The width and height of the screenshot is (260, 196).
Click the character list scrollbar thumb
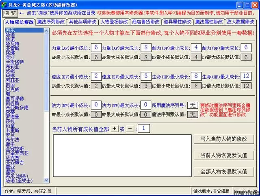tap(46, 72)
